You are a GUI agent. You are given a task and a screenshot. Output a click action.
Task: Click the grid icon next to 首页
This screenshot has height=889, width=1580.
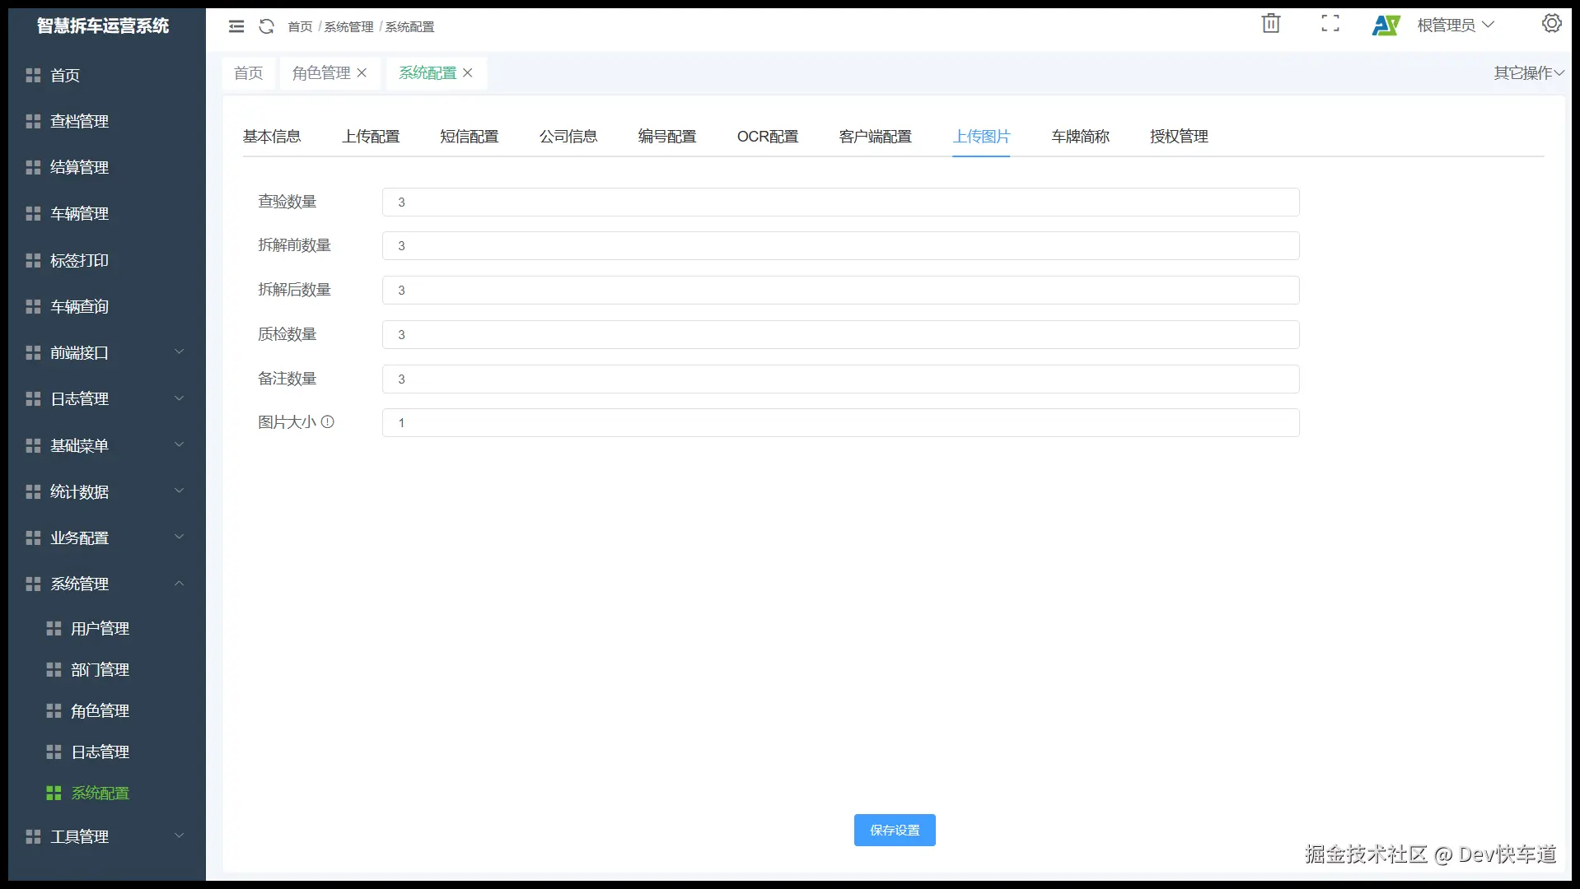(33, 76)
